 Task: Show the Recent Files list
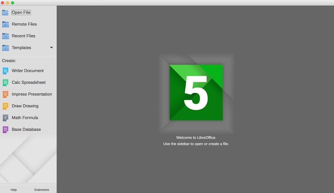click(23, 36)
